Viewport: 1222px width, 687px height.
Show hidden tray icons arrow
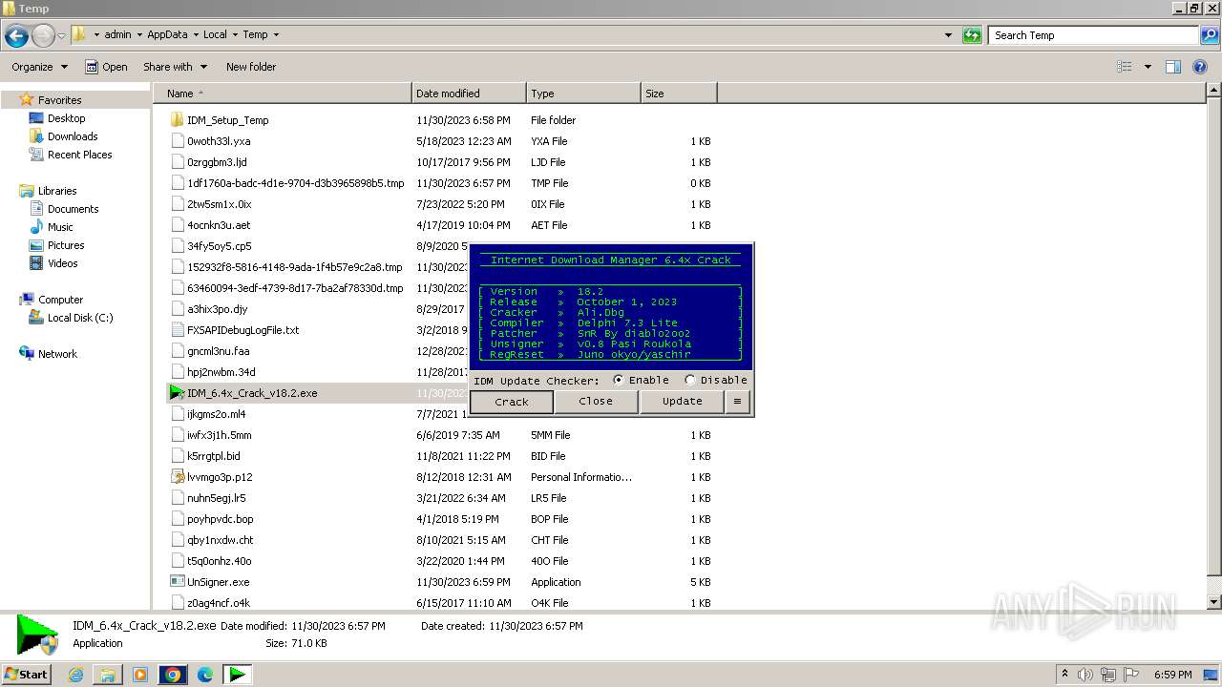pyautogui.click(x=1065, y=675)
